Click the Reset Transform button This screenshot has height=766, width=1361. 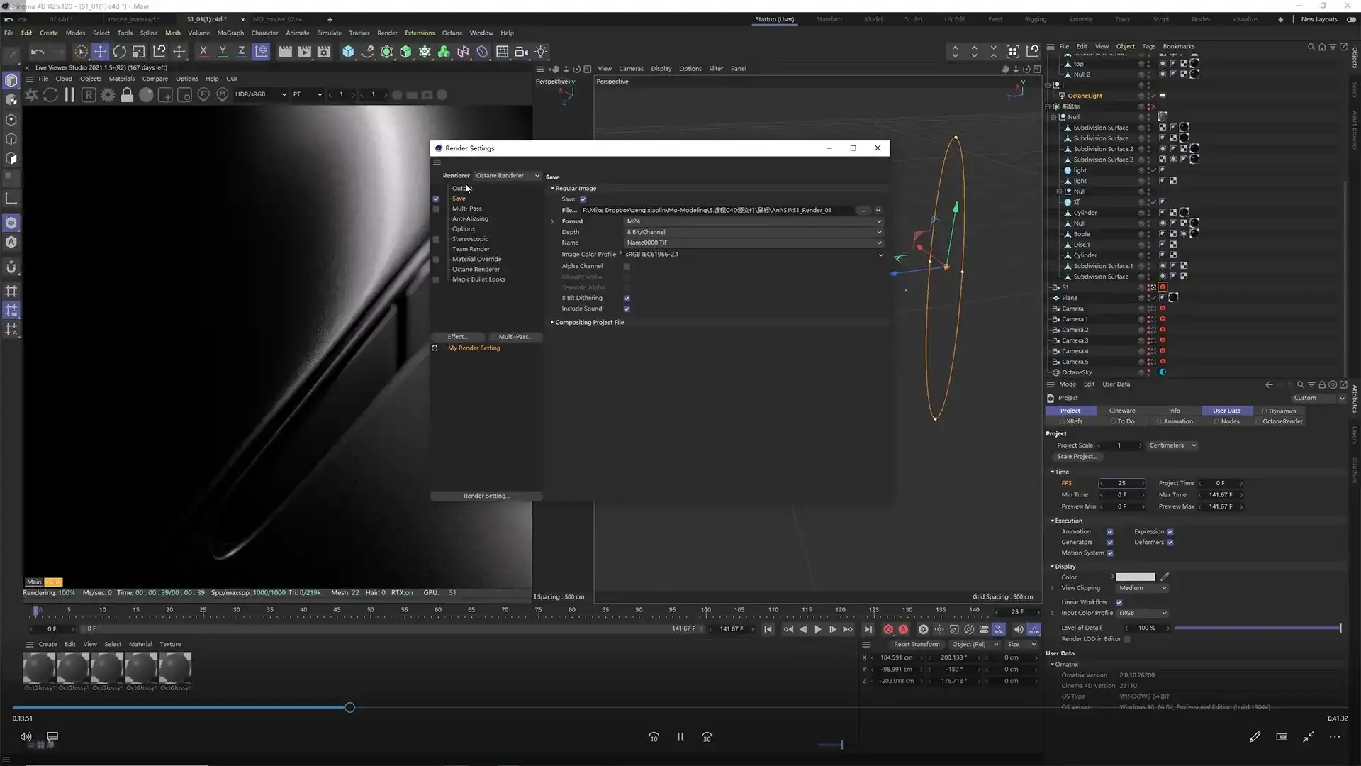tap(917, 644)
